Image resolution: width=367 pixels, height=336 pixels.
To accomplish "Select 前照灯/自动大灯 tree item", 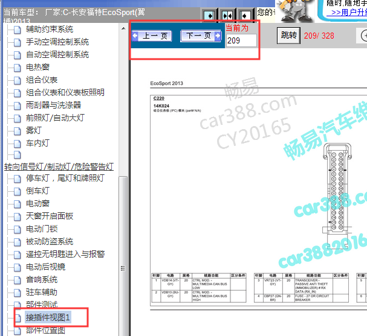I will click(x=55, y=118).
